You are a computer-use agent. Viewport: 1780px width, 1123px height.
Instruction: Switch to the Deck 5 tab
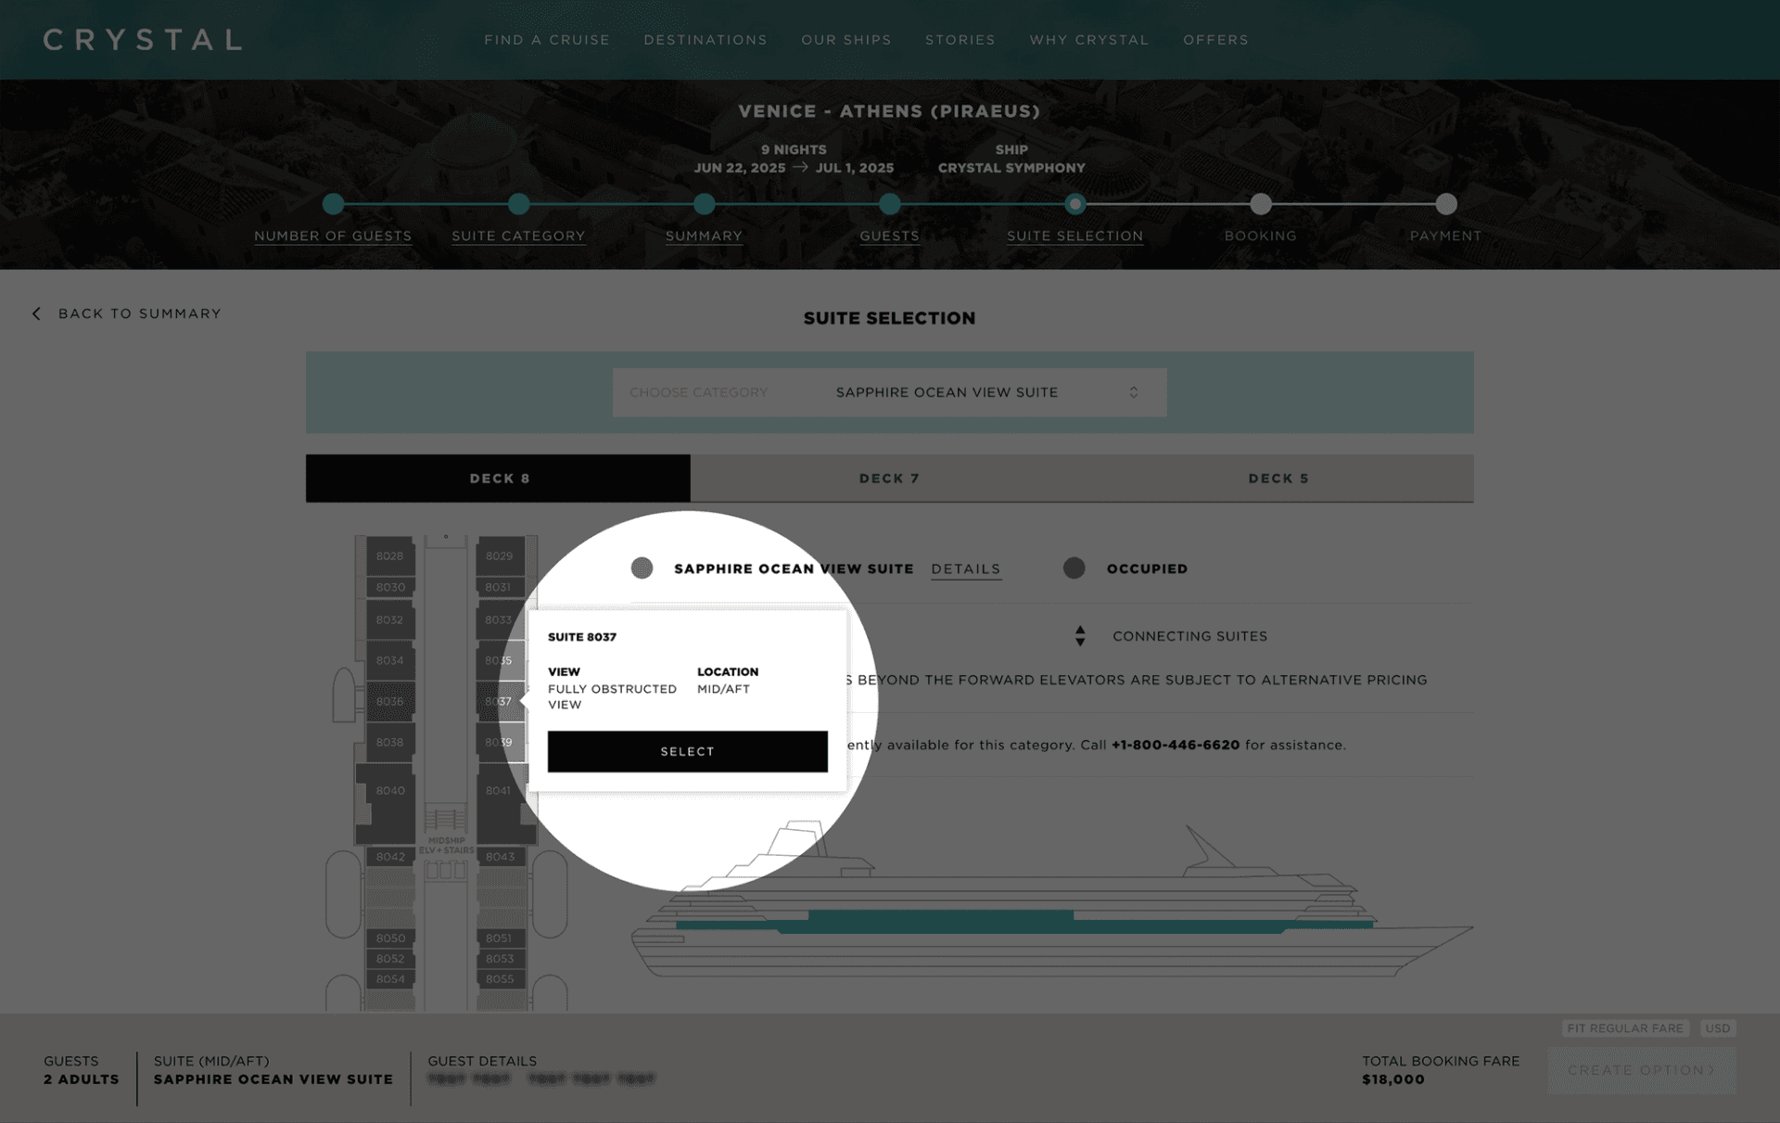point(1278,479)
